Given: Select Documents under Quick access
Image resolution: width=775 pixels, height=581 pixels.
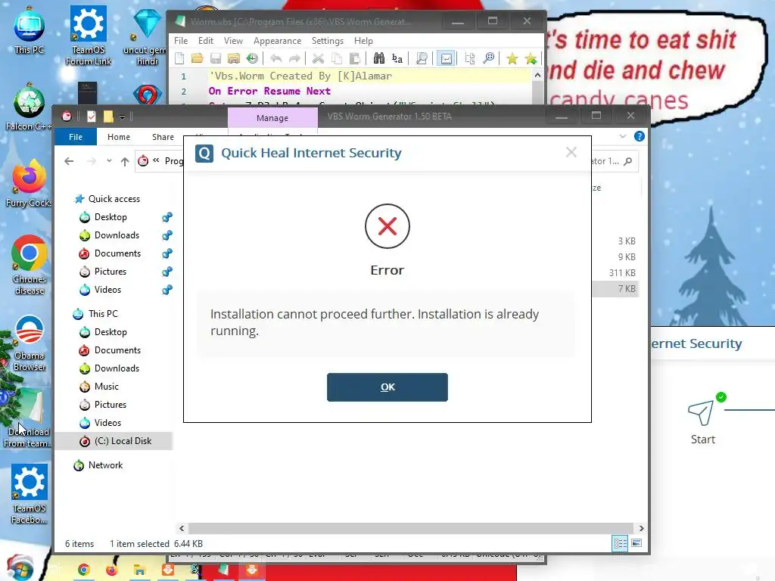Looking at the screenshot, I should (117, 253).
